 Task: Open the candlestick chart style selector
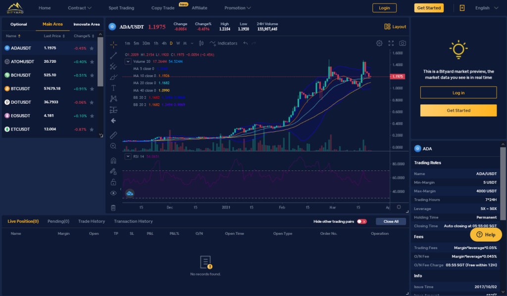(x=201, y=43)
